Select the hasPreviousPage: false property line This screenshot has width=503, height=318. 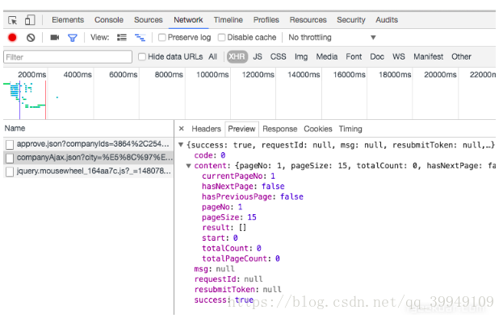tap(253, 196)
